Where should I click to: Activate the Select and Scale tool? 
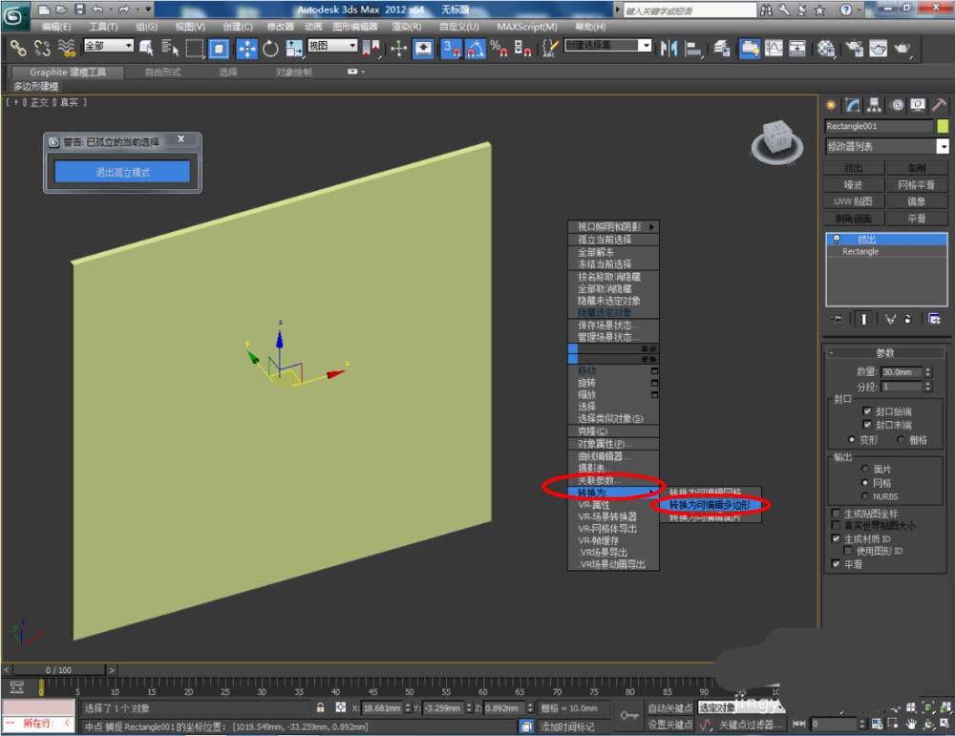295,48
